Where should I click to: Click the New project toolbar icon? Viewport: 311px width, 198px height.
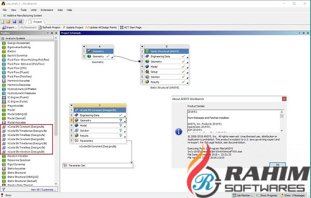pyautogui.click(x=3, y=22)
